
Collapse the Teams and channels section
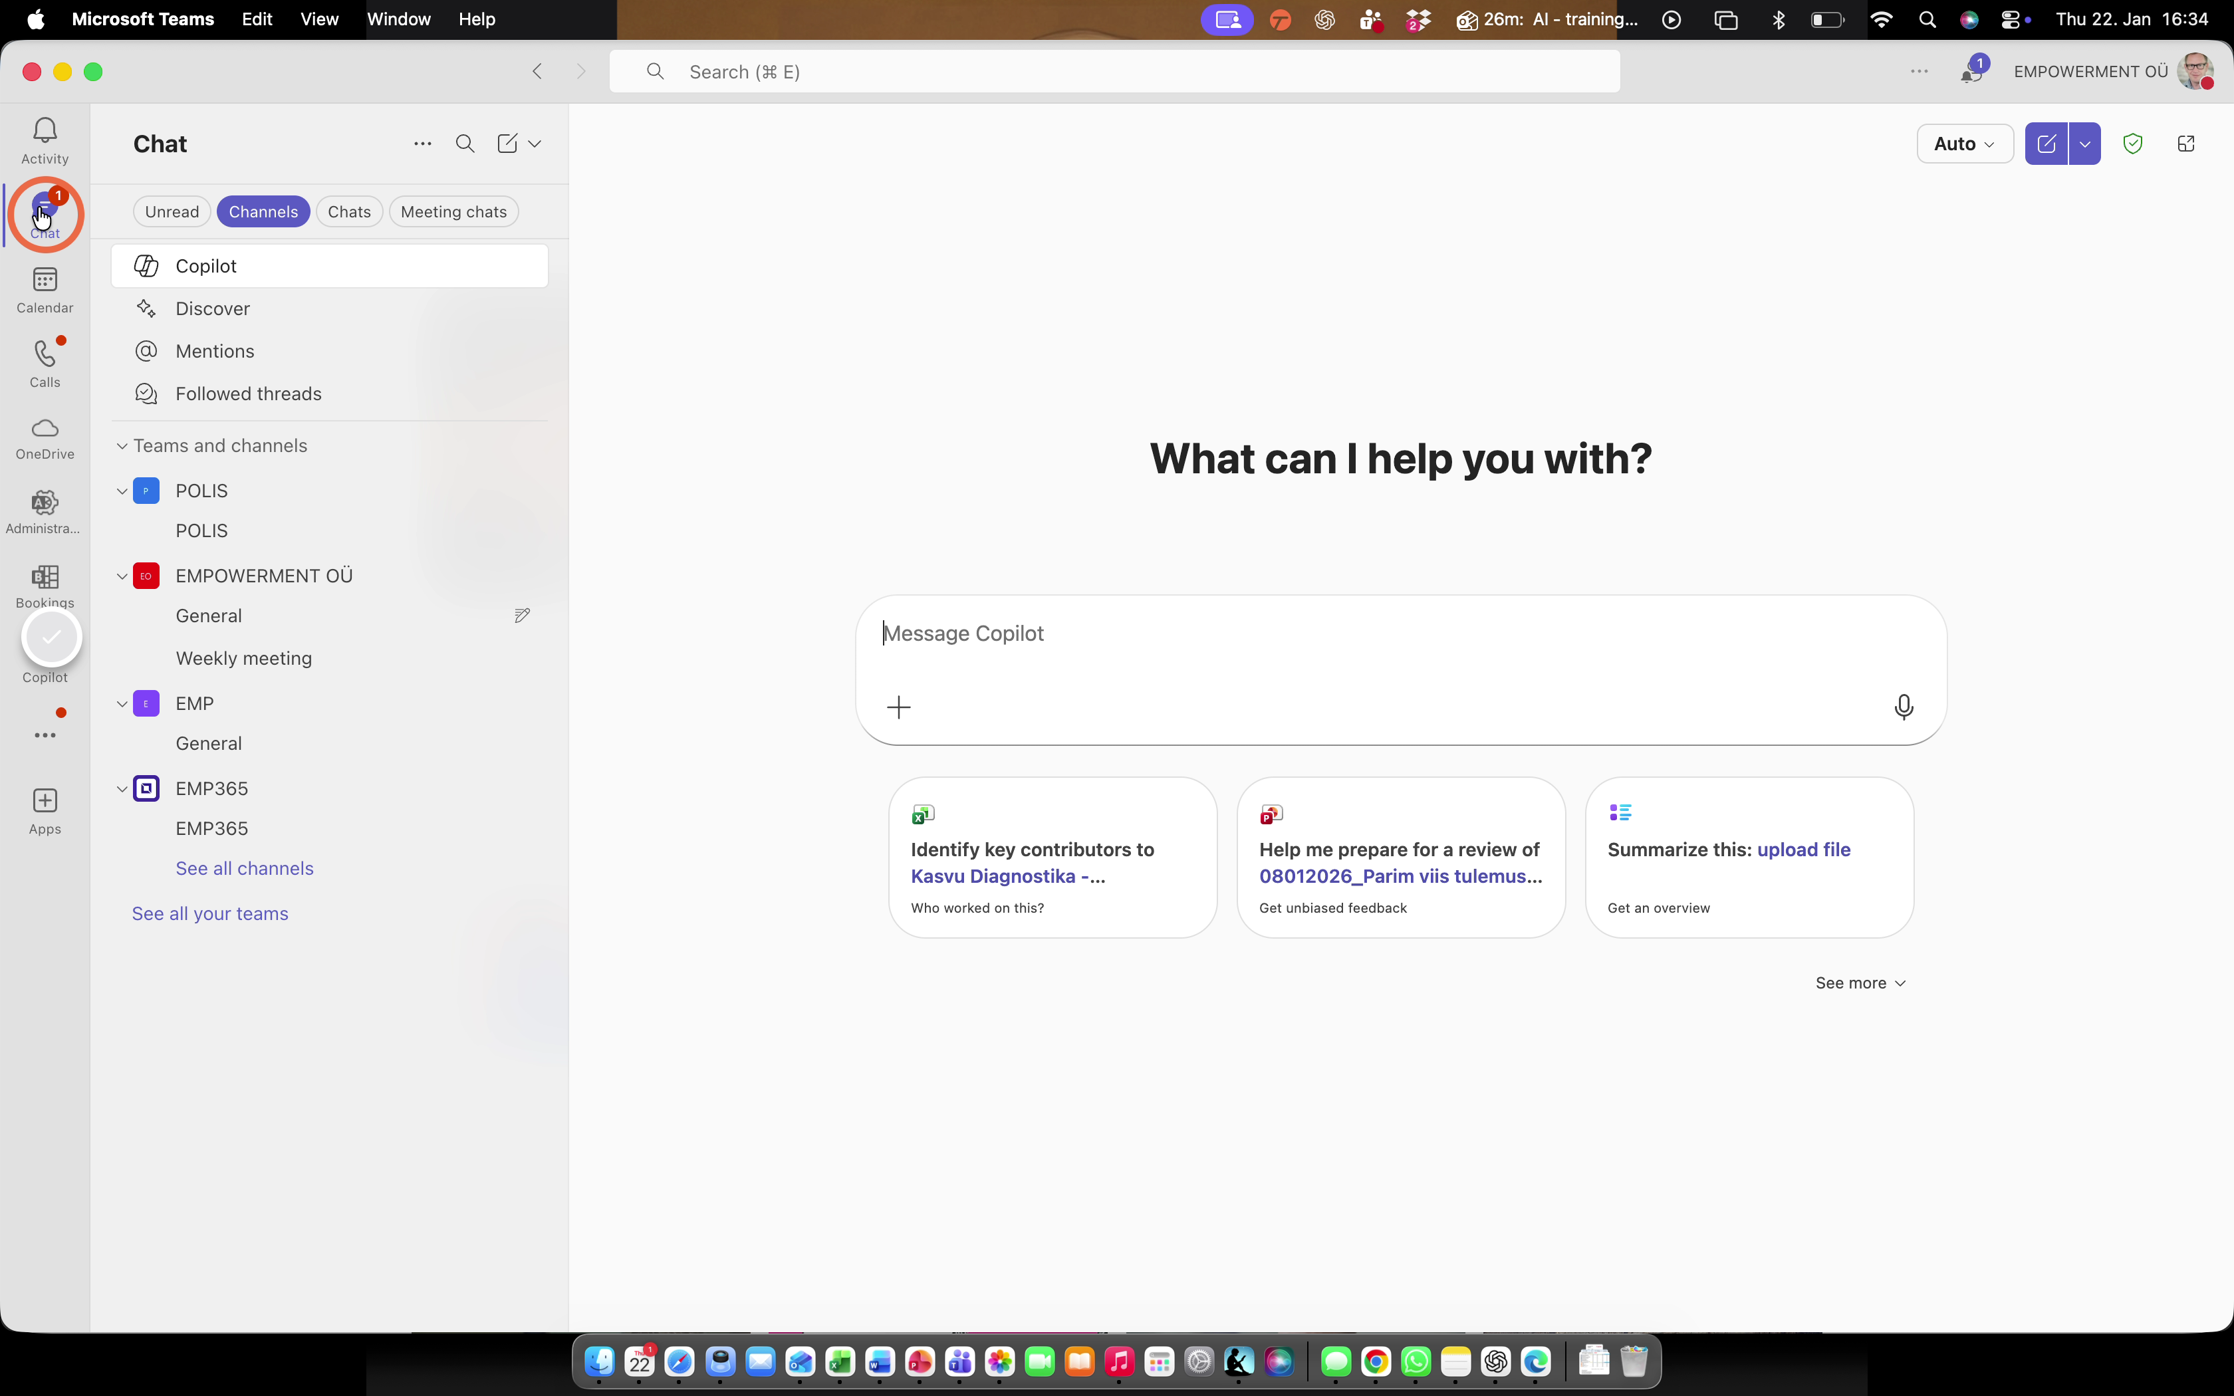click(x=121, y=446)
